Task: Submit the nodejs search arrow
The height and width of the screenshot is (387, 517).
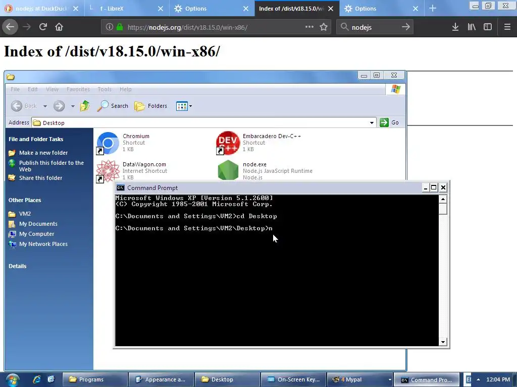Action: [406, 27]
